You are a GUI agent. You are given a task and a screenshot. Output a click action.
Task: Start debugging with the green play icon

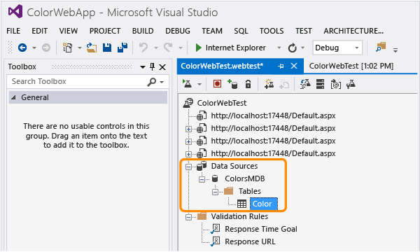199,48
